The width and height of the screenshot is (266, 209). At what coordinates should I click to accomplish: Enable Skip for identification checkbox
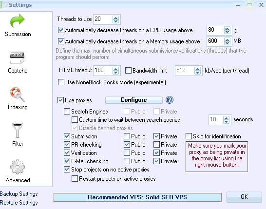click(x=189, y=136)
